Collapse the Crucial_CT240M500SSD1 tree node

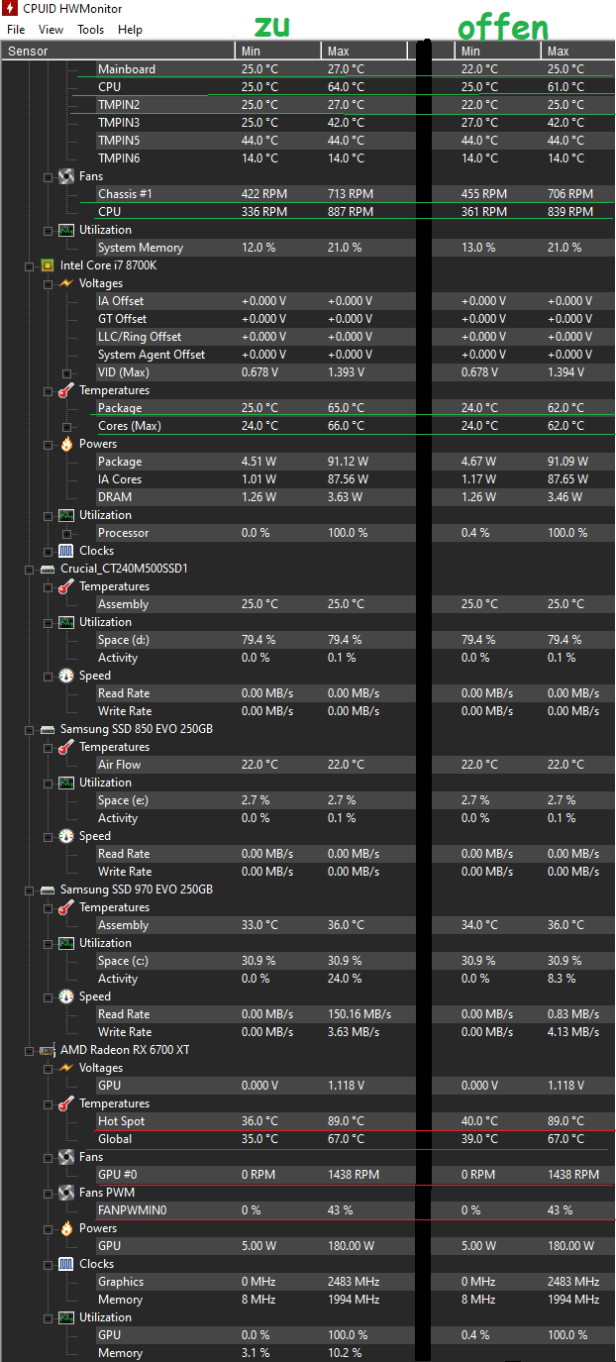[27, 569]
